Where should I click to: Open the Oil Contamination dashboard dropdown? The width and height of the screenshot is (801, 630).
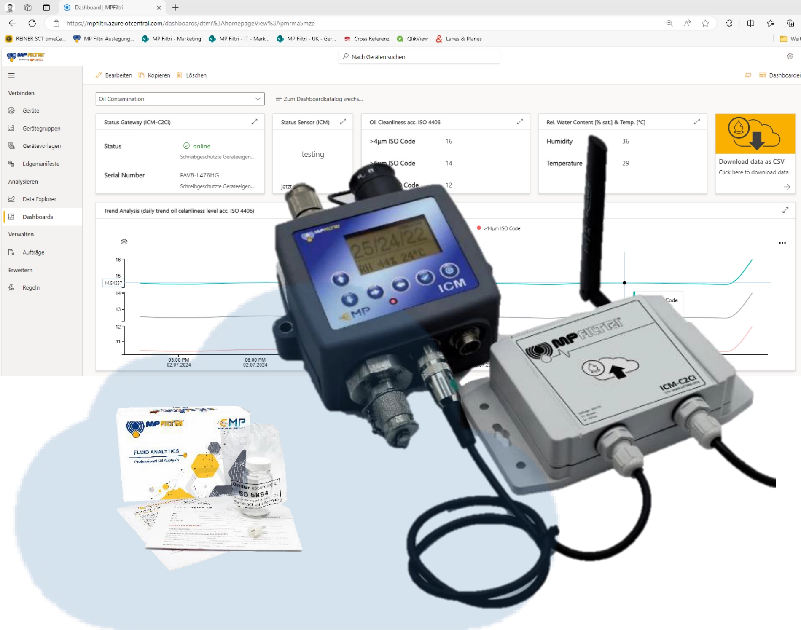180,99
